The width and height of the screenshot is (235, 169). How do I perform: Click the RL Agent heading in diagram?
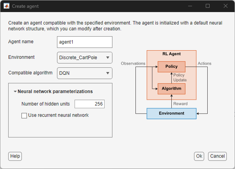171,54
